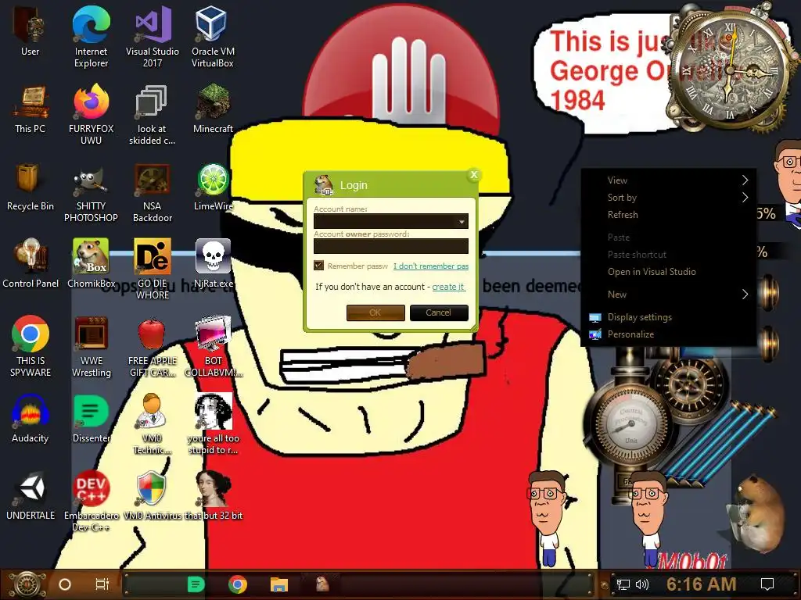Toggle Remember password checkbox

(x=319, y=266)
